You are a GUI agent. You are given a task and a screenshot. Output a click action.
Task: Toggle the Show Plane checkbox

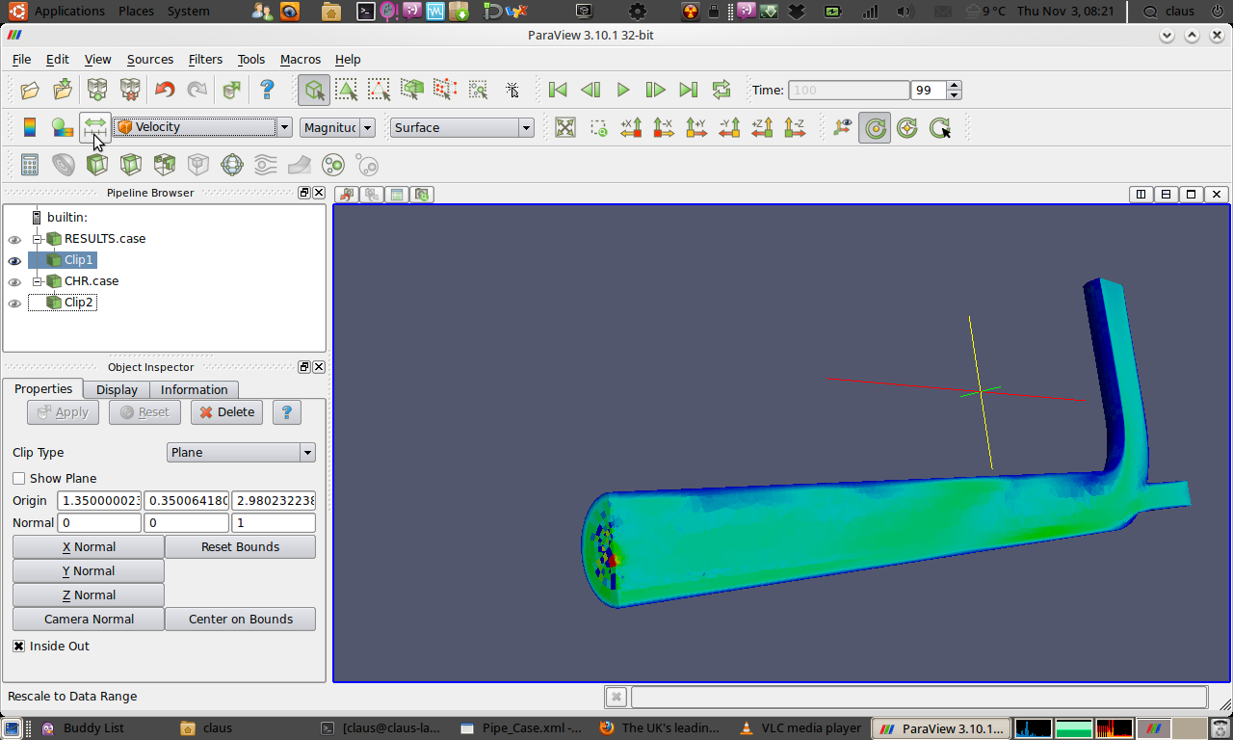[x=19, y=479]
